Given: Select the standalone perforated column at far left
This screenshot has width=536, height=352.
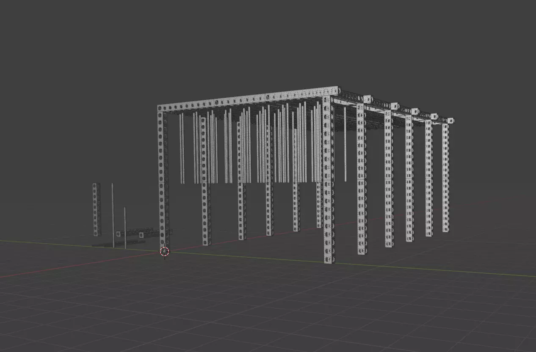Looking at the screenshot, I should point(97,209).
